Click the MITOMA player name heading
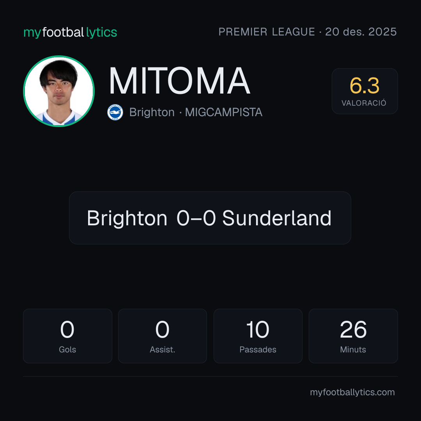 click(179, 81)
